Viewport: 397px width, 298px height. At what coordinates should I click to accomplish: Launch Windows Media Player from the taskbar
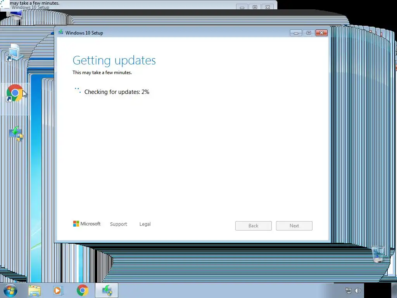tap(57, 291)
